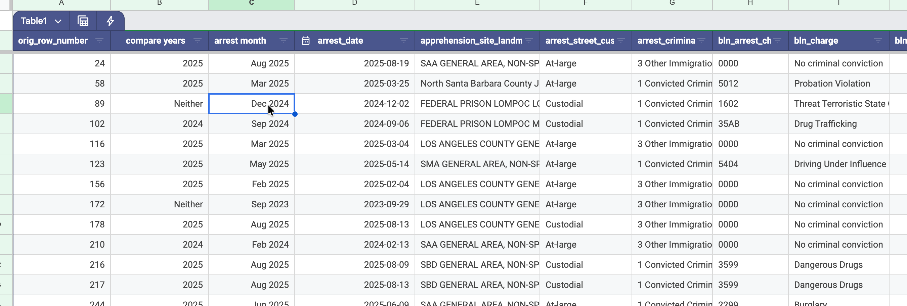This screenshot has width=907, height=306.
Task: Click the lightning bolt table actions icon
Action: click(110, 21)
